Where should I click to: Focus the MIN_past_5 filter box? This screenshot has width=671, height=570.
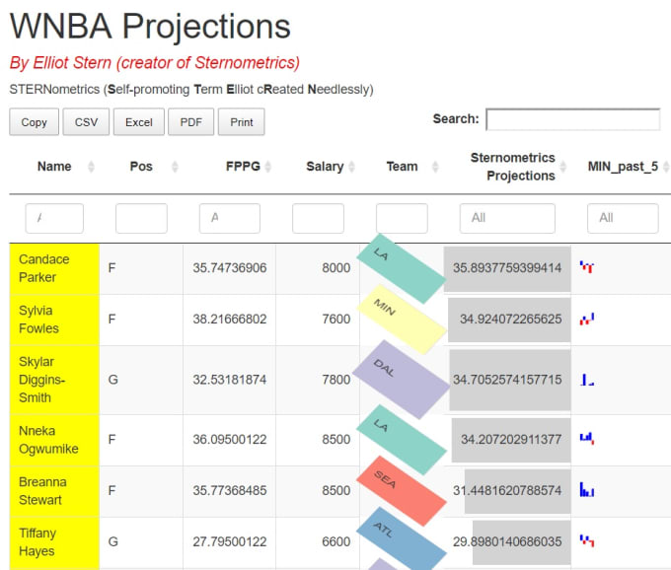coord(623,219)
